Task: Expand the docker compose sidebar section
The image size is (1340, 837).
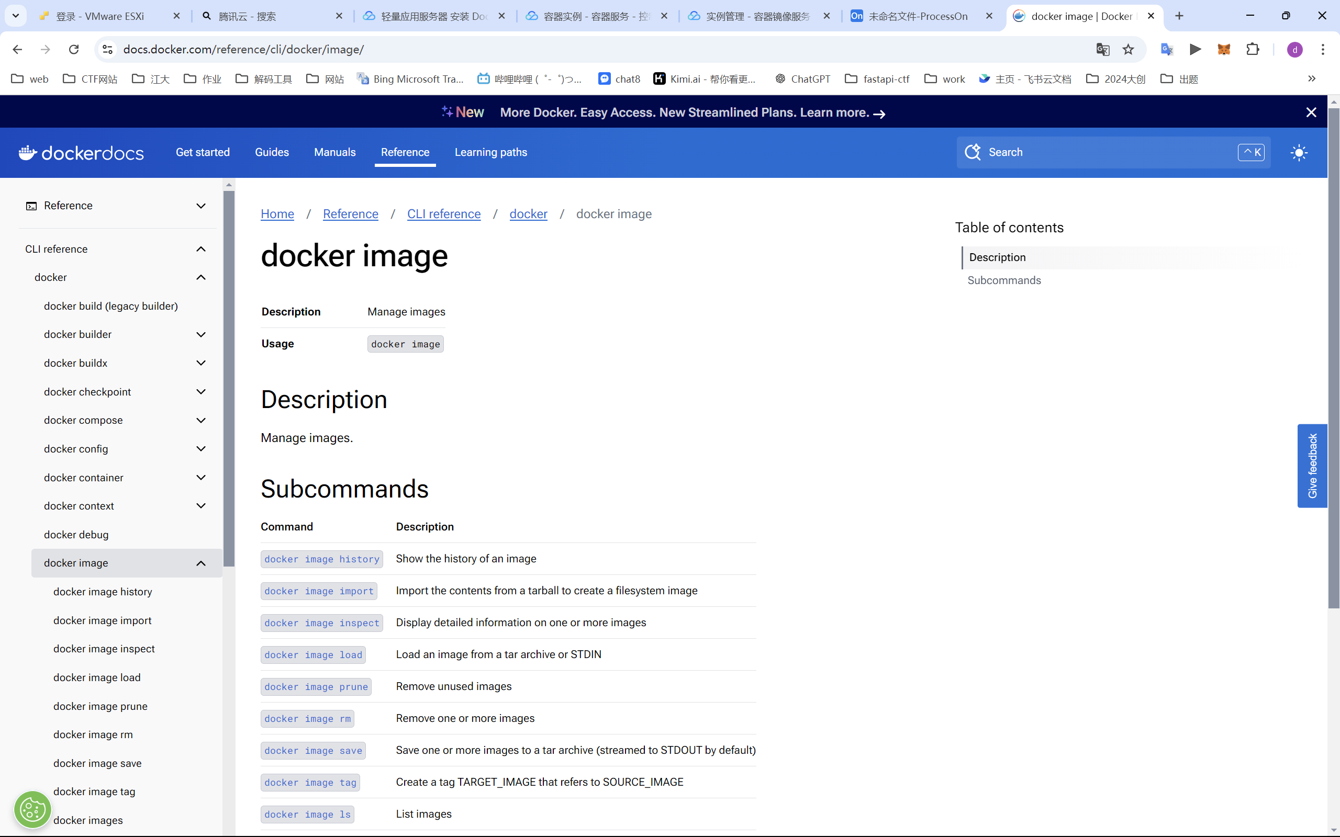Action: pos(201,420)
